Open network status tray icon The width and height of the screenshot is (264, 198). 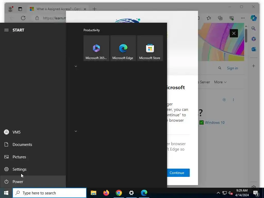pyautogui.click(x=225, y=193)
